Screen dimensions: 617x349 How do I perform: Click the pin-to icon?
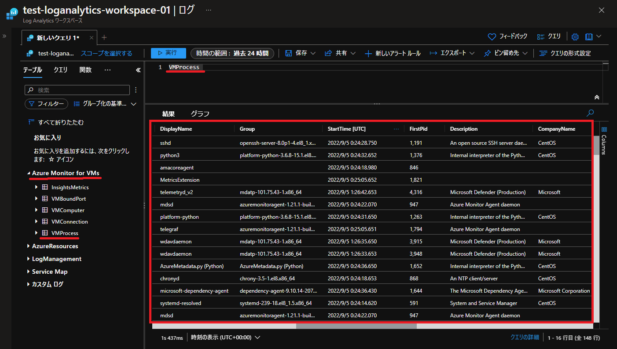point(488,53)
